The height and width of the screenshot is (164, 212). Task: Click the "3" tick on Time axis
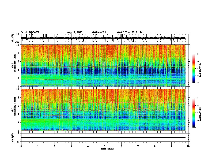click(71, 146)
